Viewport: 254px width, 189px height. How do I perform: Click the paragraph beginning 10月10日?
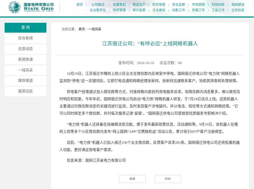(150, 77)
